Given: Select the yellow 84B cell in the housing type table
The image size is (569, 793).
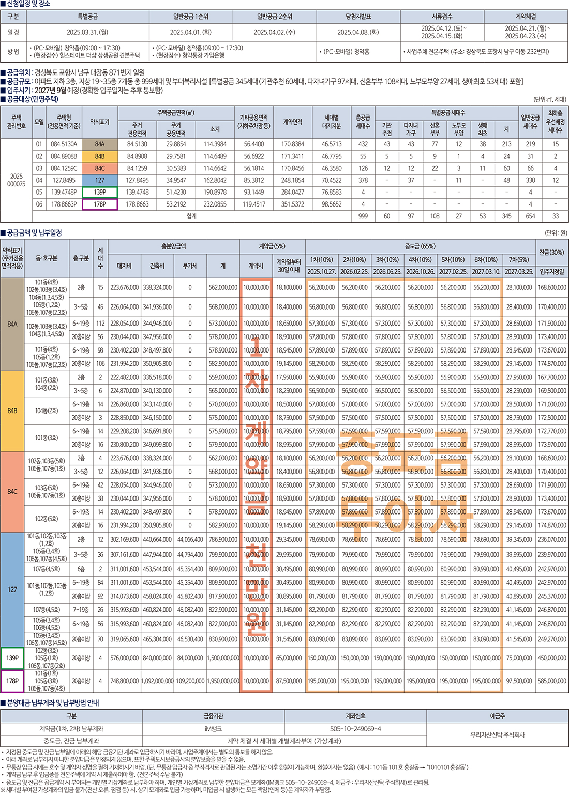Looking at the screenshot, I should coord(99,156).
